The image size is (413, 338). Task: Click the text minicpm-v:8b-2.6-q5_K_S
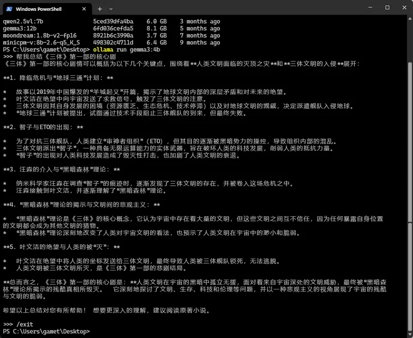coord(41,43)
